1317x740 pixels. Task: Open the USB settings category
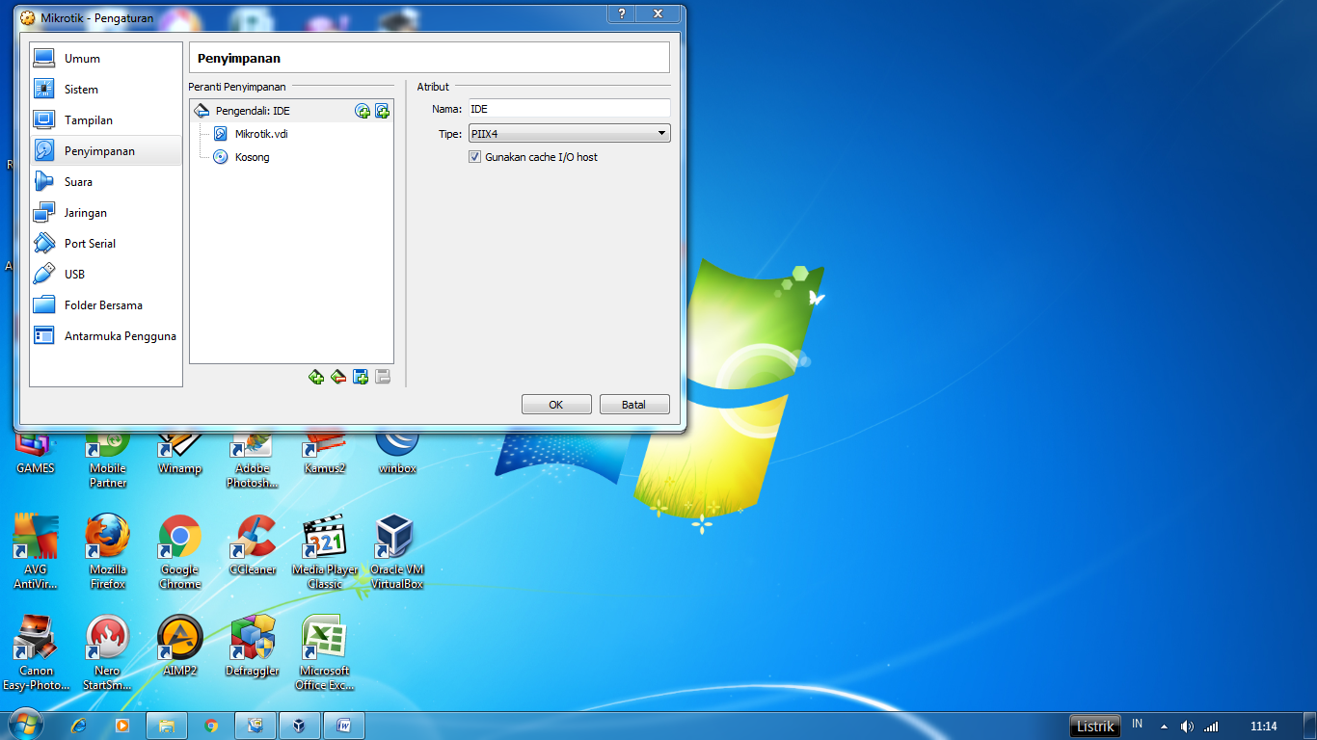[x=106, y=275]
